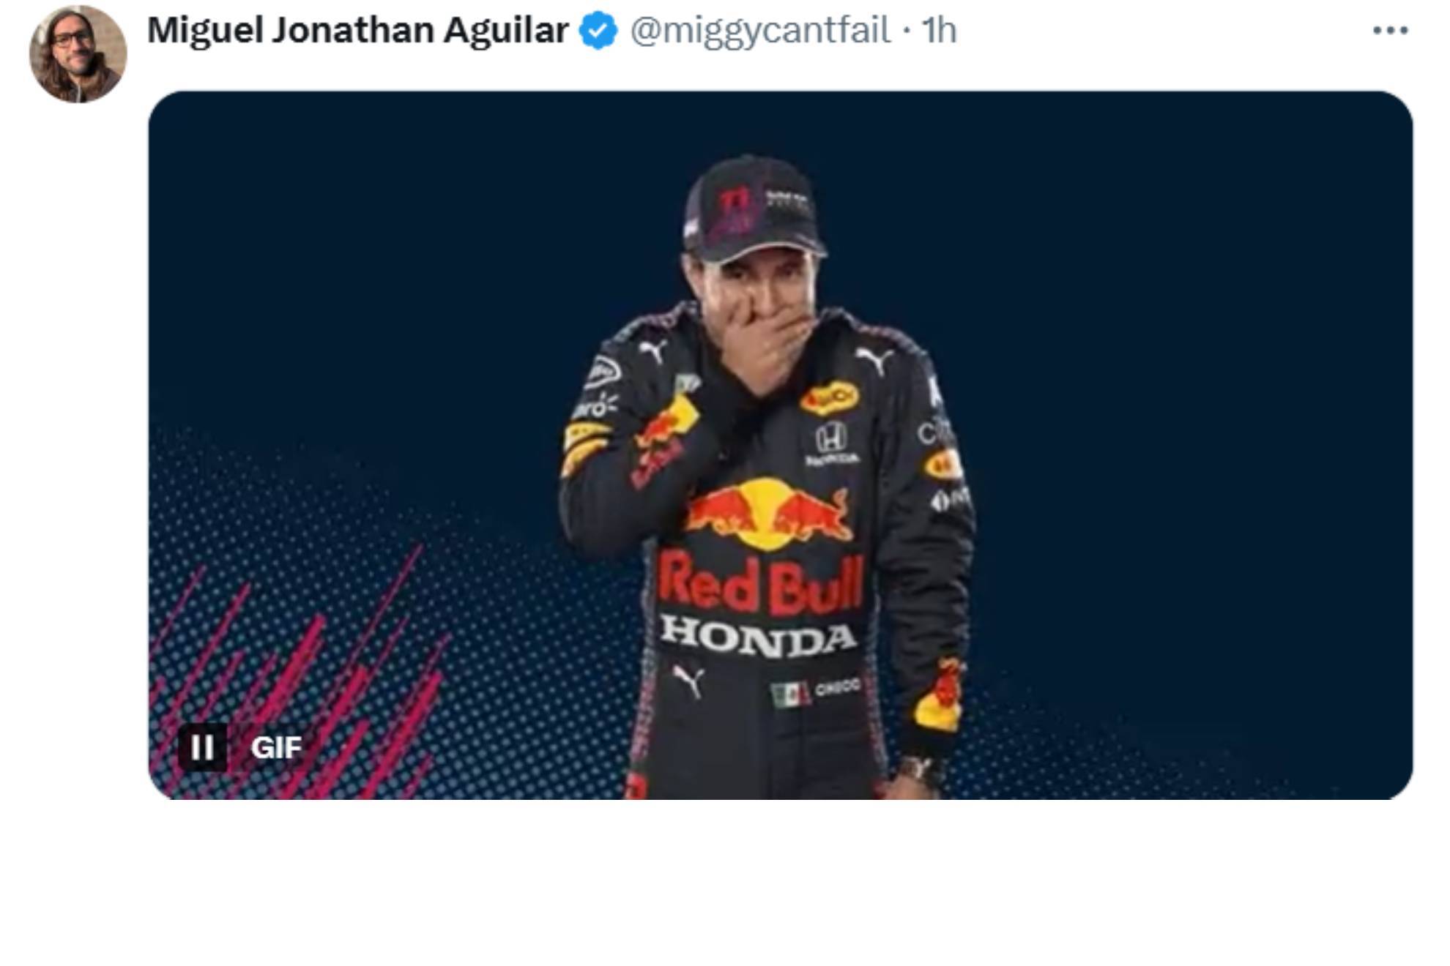Image resolution: width=1450 pixels, height=966 pixels.
Task: Click the GIF label badge
Action: tap(276, 747)
